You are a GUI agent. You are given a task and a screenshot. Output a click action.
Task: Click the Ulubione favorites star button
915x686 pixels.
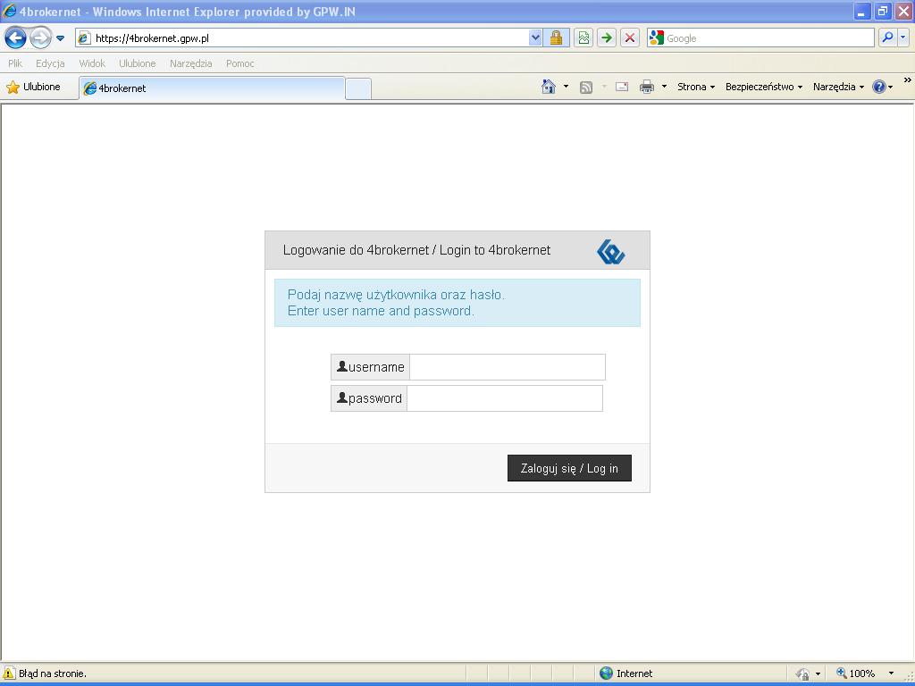pos(34,87)
